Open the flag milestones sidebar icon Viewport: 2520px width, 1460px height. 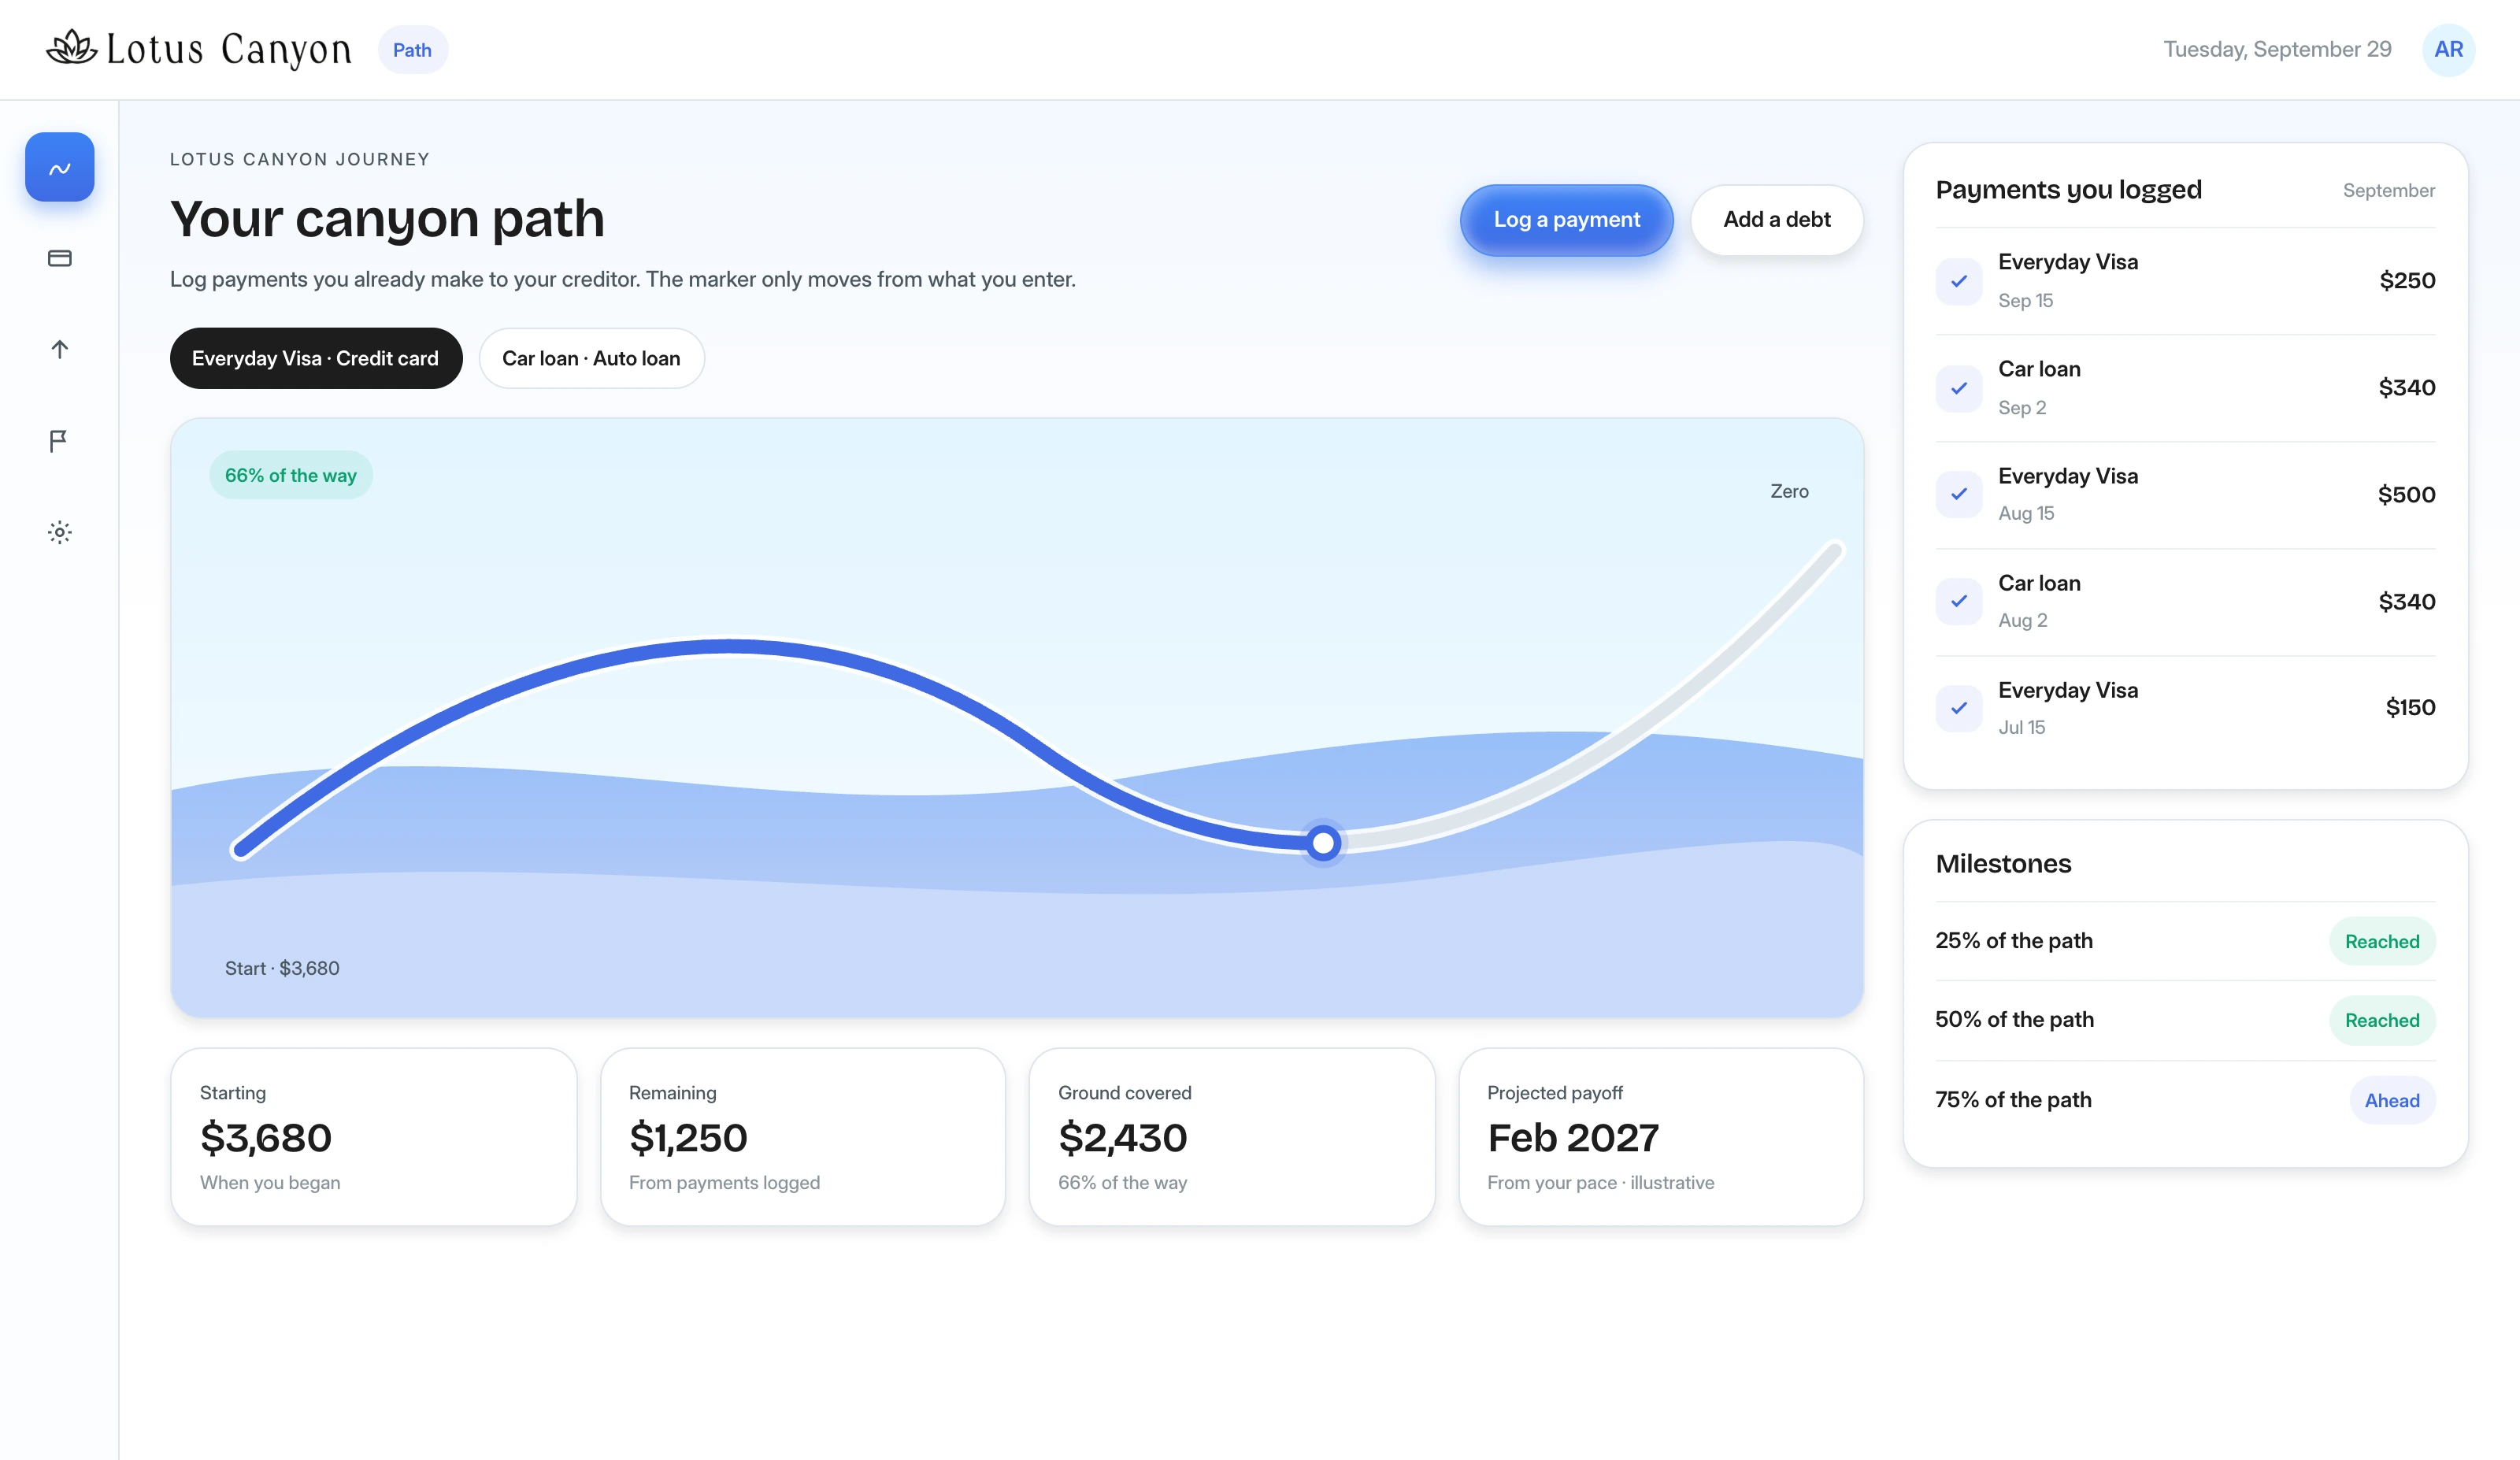click(x=59, y=440)
